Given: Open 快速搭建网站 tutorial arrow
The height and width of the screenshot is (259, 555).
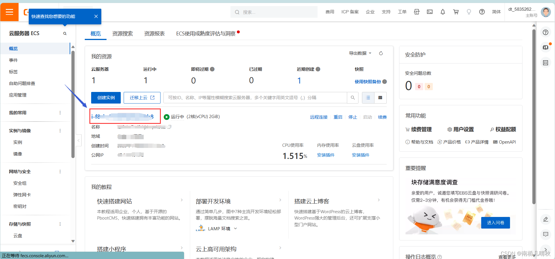Looking at the screenshot, I should [x=182, y=200].
